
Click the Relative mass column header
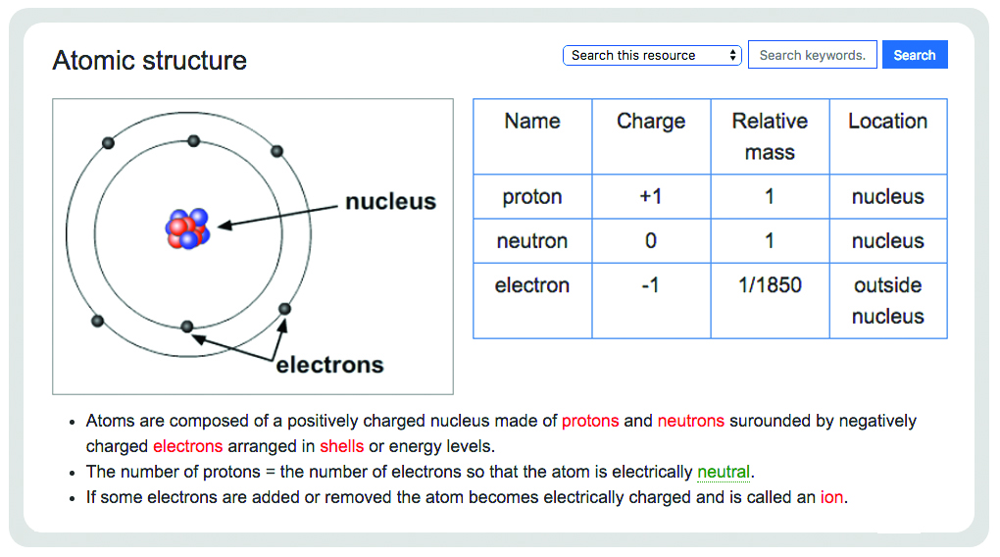tap(770, 136)
